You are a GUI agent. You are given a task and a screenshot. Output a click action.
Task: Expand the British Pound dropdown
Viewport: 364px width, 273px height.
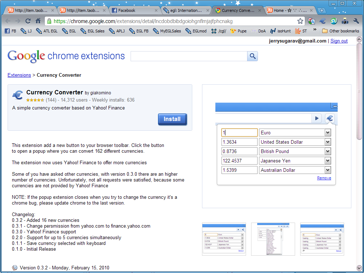(328, 151)
